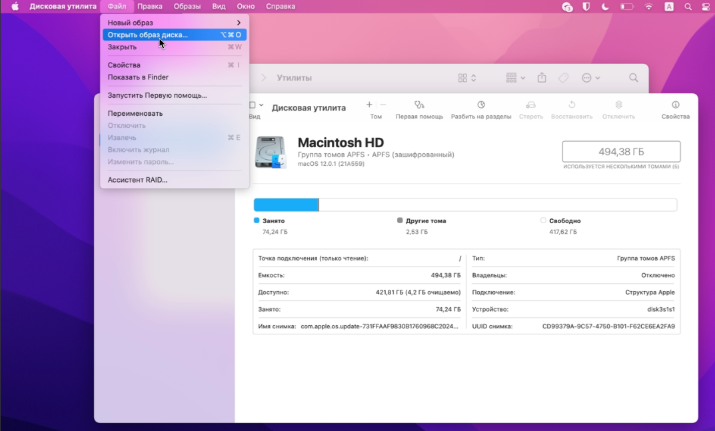715x431 pixels.
Task: Choose Переименовать menu item
Action: 174,113
